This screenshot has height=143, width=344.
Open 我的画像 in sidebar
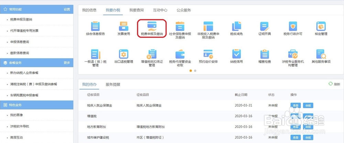[17, 115]
